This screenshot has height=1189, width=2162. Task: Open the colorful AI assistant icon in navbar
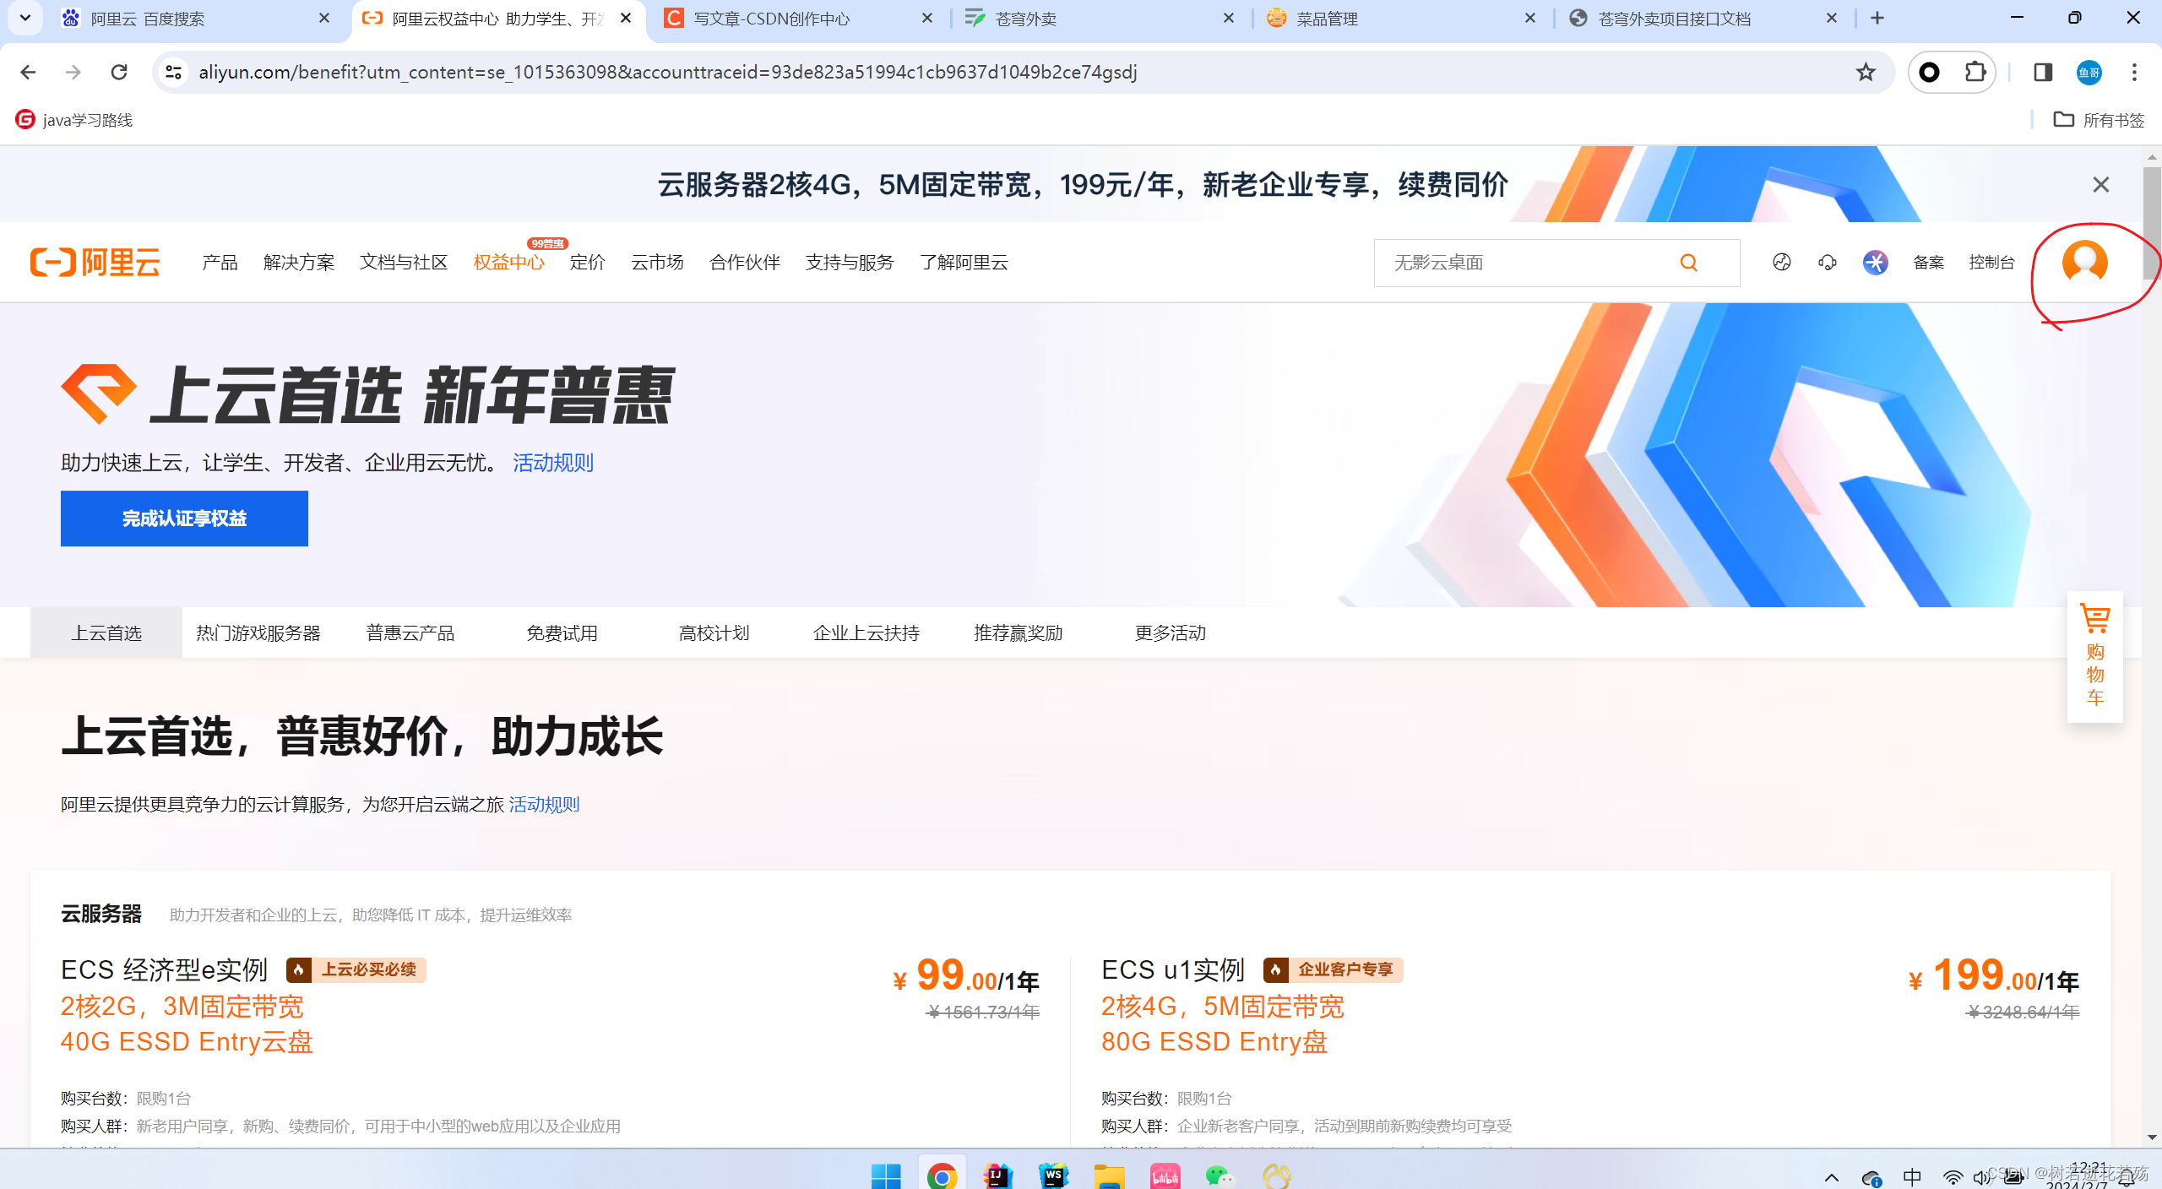tap(1875, 263)
